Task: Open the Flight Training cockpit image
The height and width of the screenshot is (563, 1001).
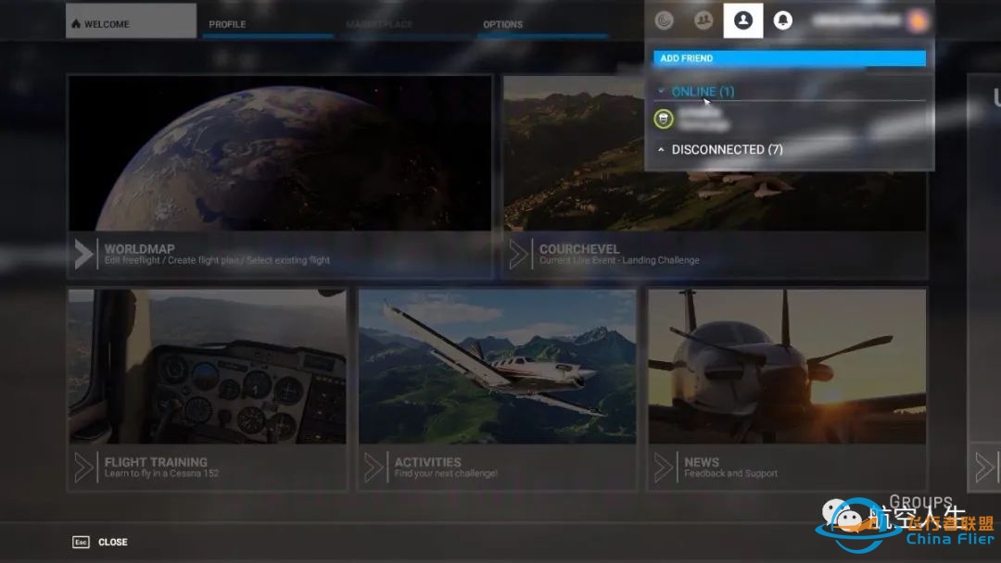Action: click(x=208, y=367)
